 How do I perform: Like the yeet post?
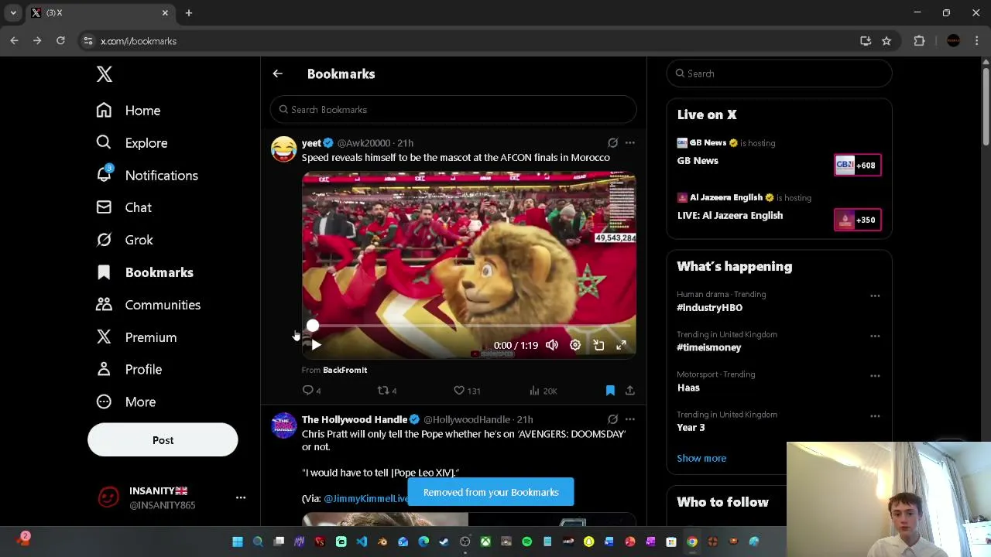coord(467,391)
